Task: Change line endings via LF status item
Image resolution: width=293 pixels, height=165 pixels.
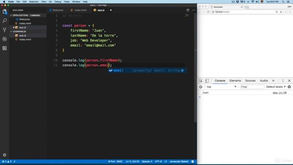Action: (166, 161)
